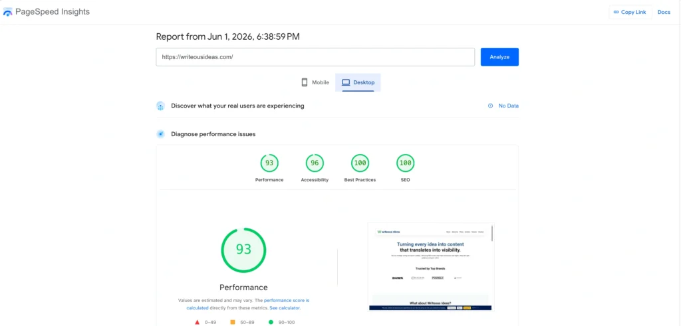Click the Discover what your real users text
Screen dimensions: 681x326
click(237, 106)
